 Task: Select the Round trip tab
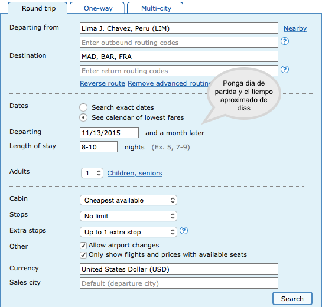[x=38, y=8]
